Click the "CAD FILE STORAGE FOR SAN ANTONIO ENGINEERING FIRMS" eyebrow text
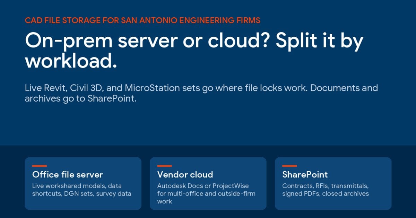This screenshot has width=416, height=218. (142, 20)
